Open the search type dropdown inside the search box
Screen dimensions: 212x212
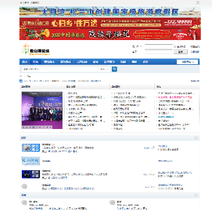point(105,69)
